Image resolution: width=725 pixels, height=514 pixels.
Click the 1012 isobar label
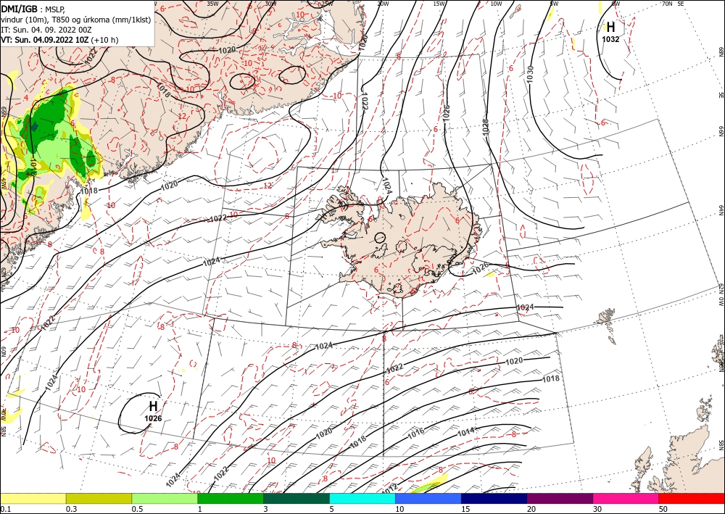coord(390,487)
